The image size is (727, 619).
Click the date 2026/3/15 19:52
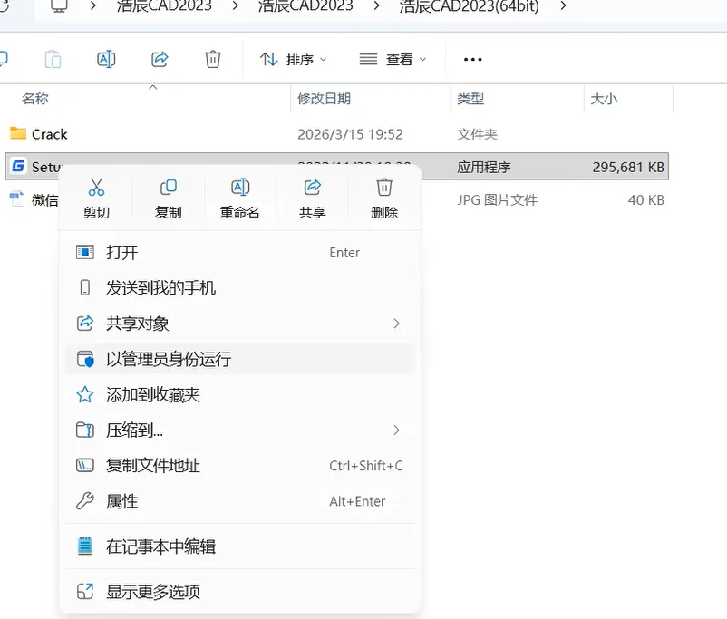[350, 134]
